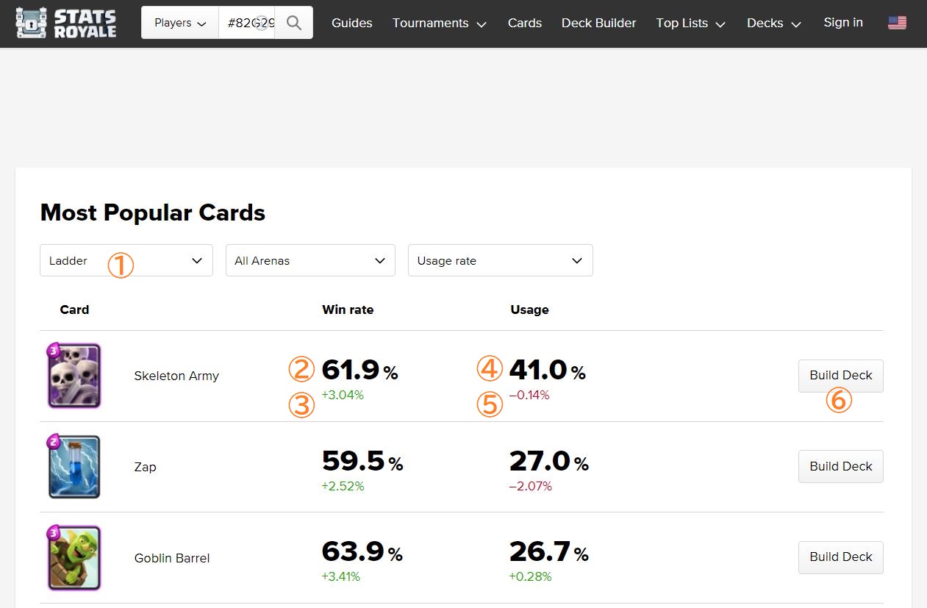Click the Skeleton Army card image
The height and width of the screenshot is (608, 927).
(x=74, y=376)
